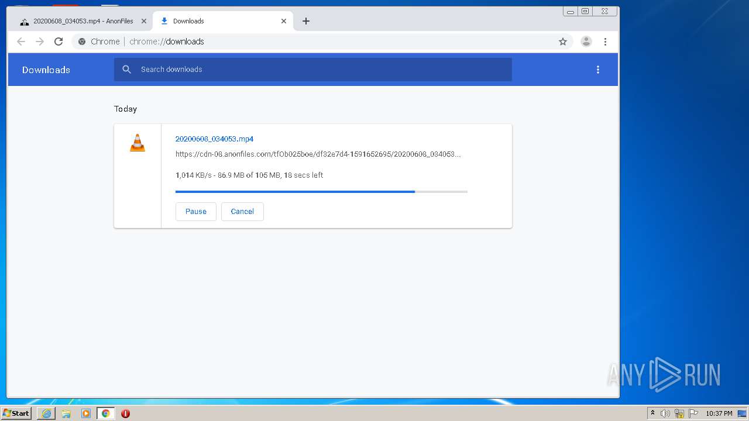Screen dimensions: 749x421
Task: Select the Downloads tab
Action: pyautogui.click(x=222, y=21)
